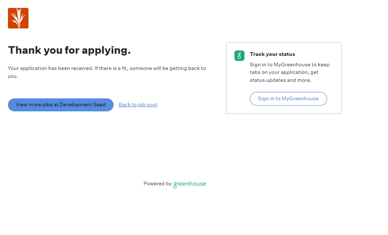Click the green MyGreenhouse icon
This screenshot has height=235, width=388.
pos(239,56)
